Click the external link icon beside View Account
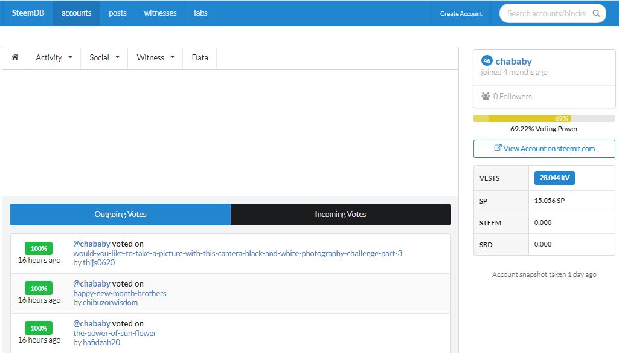The width and height of the screenshot is (619, 353). [x=498, y=148]
